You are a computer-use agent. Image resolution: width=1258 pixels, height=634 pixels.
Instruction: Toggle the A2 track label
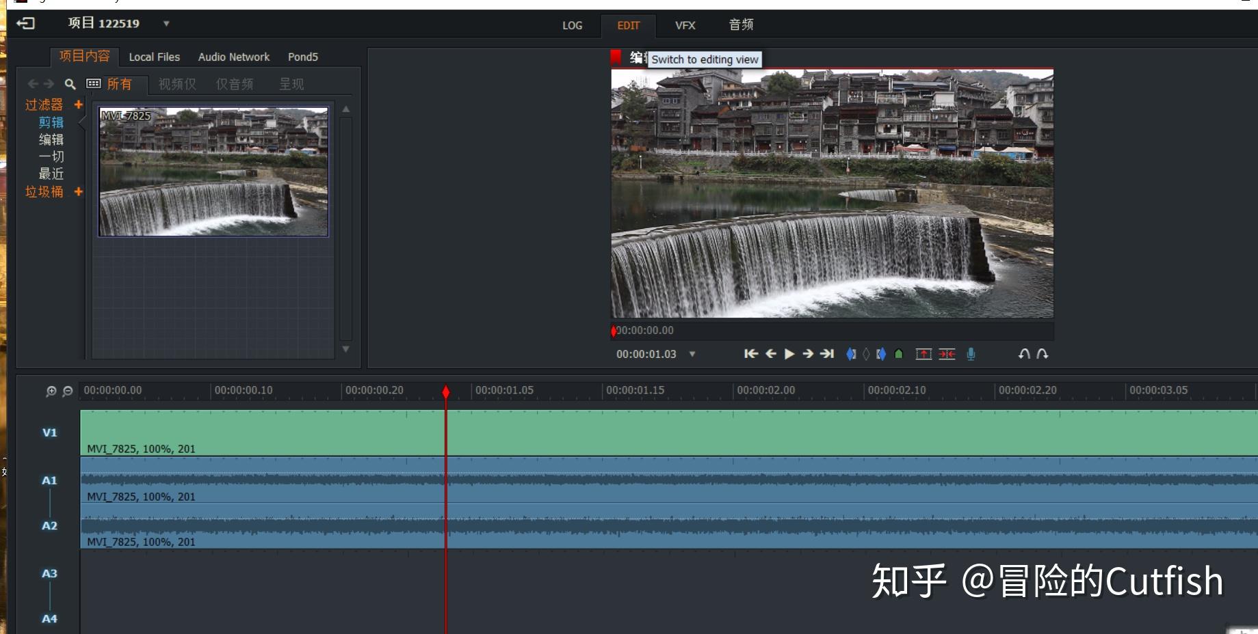(49, 525)
